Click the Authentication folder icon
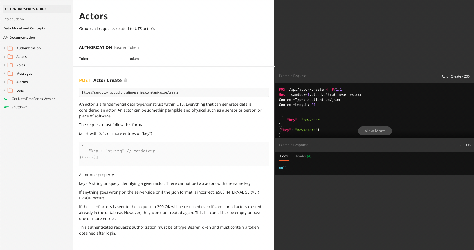This screenshot has height=250, width=474. point(10,48)
